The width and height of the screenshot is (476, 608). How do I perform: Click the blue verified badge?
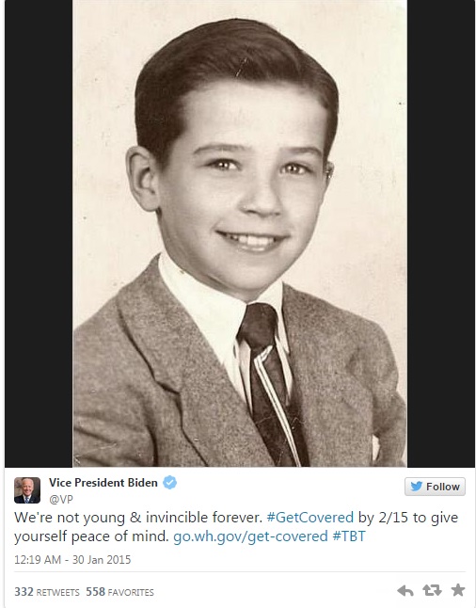pos(169,483)
